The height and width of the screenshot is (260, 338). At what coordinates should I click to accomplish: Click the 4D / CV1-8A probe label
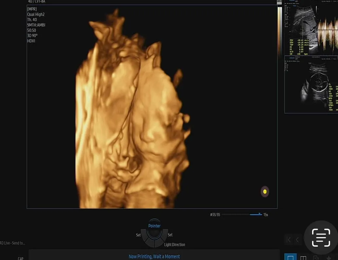[37, 2]
